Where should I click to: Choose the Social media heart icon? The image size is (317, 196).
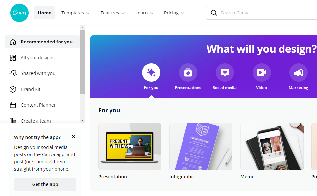point(225,72)
